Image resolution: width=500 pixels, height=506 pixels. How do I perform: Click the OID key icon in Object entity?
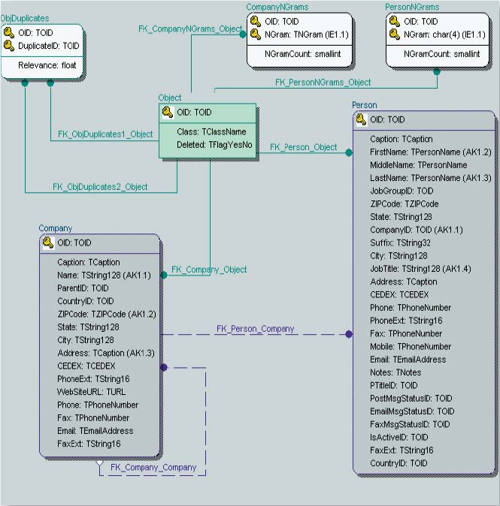point(168,113)
